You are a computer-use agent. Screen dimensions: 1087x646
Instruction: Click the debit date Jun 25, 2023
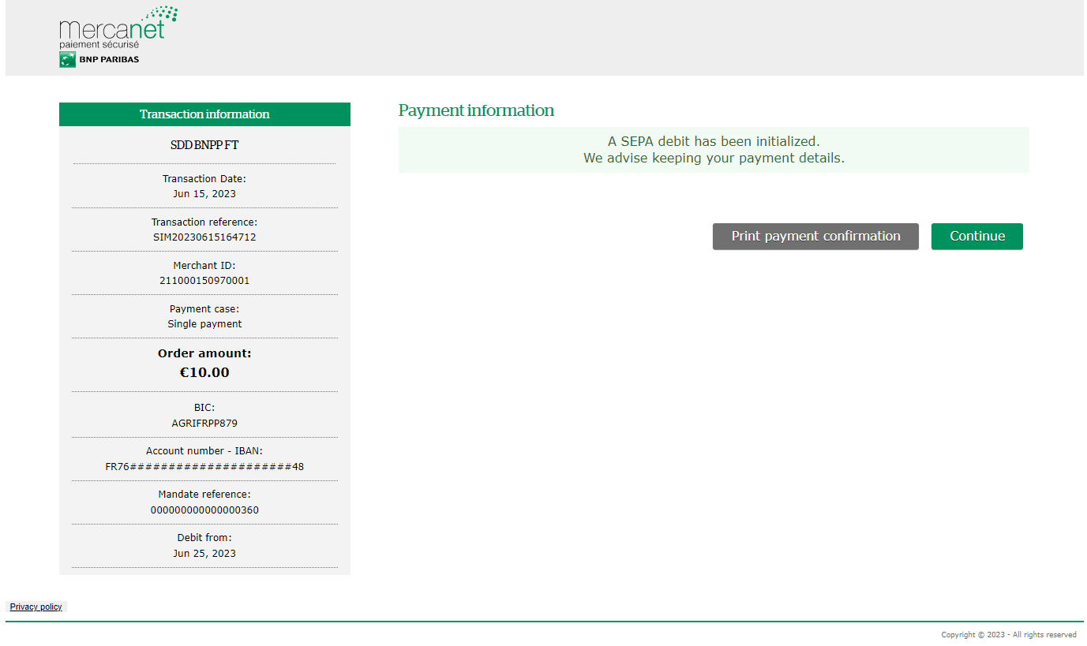(x=204, y=554)
